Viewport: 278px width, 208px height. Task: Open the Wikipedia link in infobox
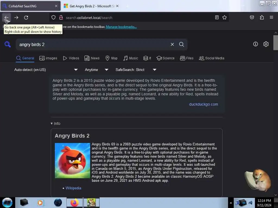click(73, 188)
